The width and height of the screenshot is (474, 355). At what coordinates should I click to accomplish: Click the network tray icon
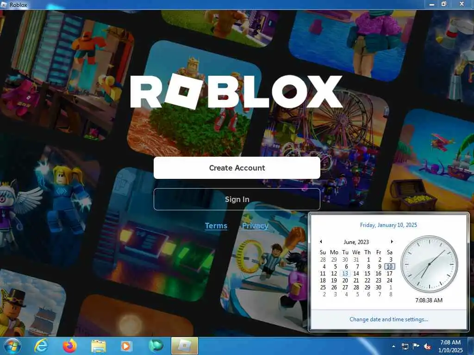[x=405, y=346]
